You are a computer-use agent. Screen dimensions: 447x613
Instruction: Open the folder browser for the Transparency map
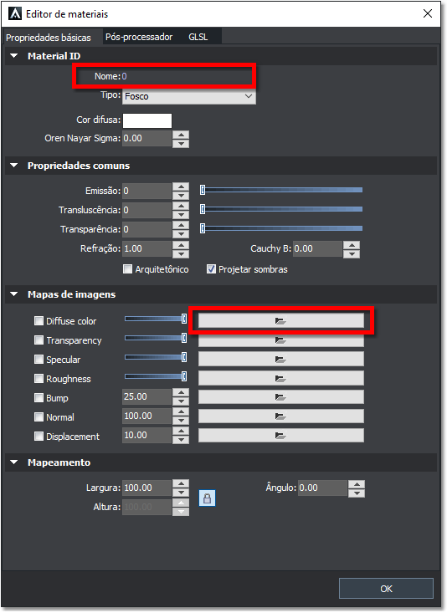[280, 340]
